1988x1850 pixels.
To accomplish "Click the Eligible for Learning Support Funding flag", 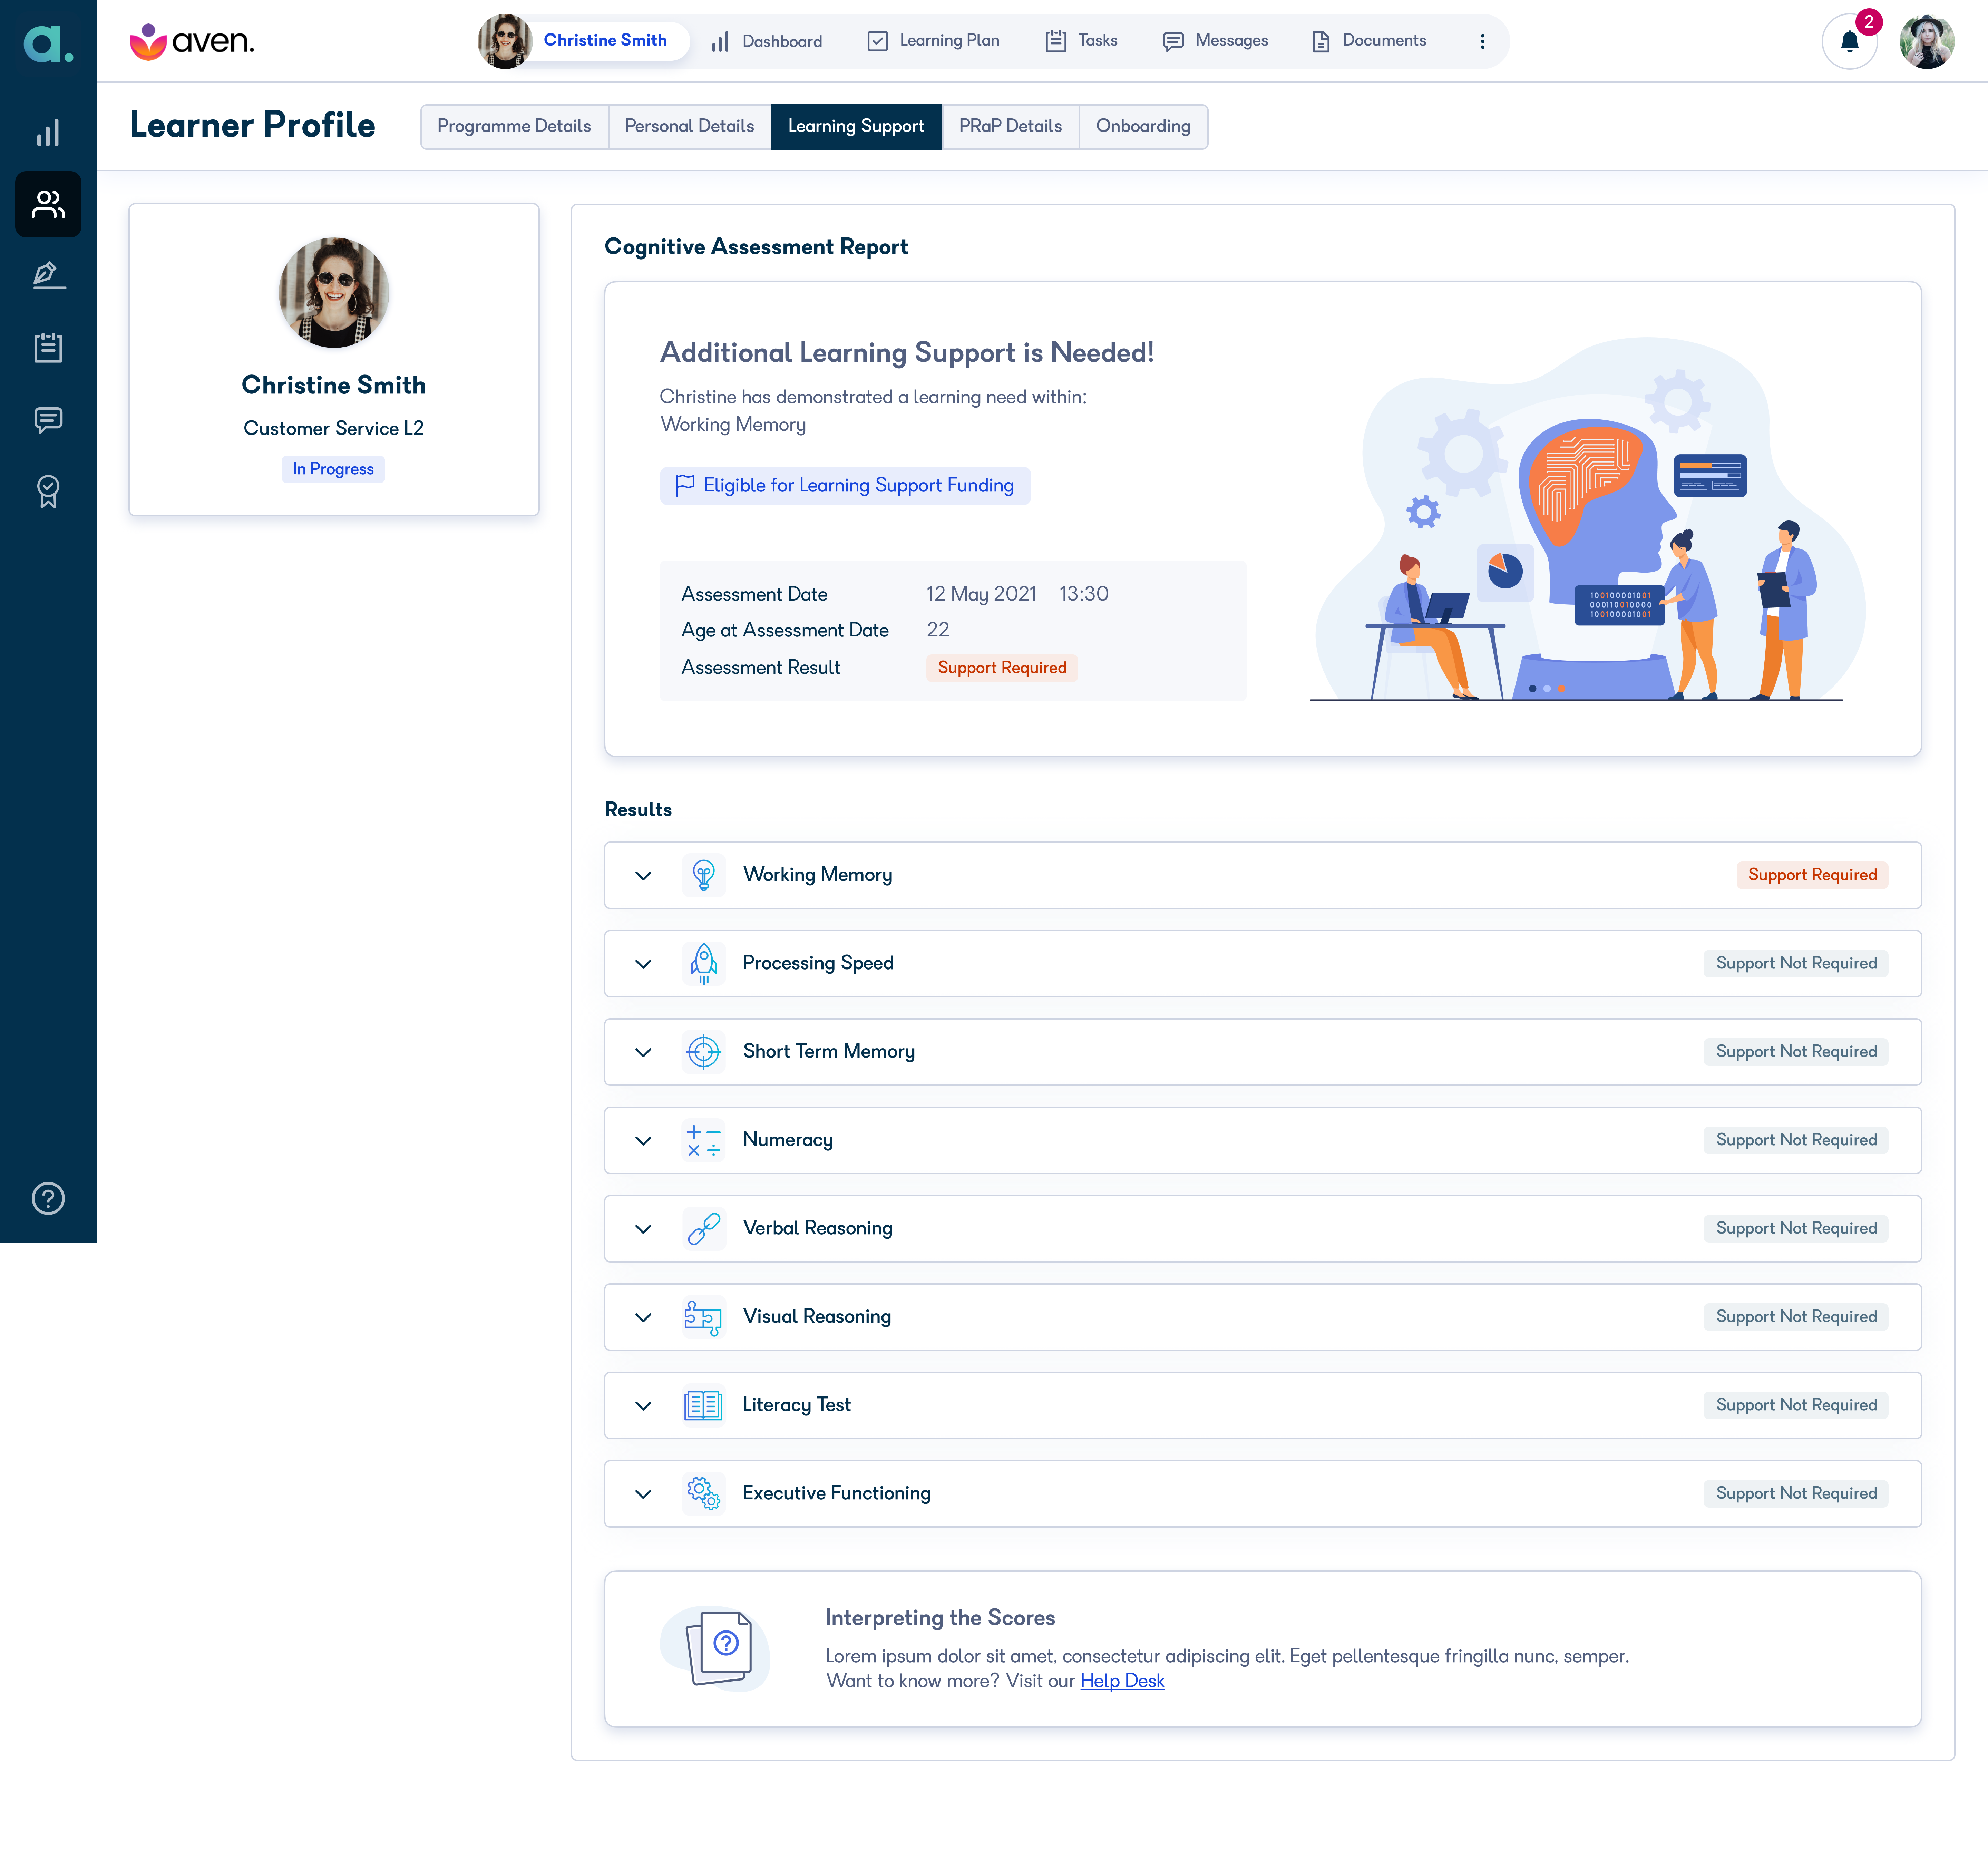I will point(845,485).
